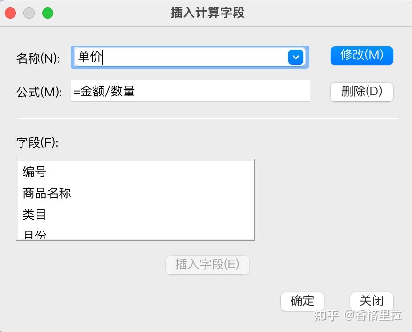
Task: Click the 知乎 @香格里拉 watermark text
Action: (x=358, y=315)
